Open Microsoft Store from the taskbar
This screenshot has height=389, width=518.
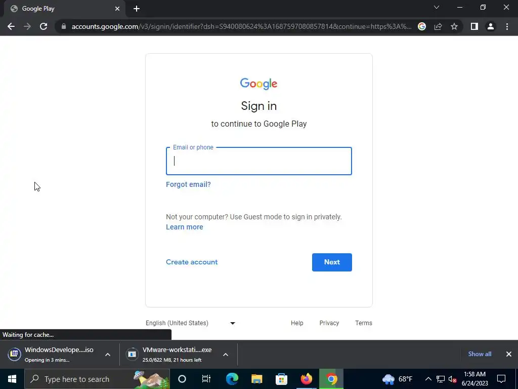coord(281,379)
